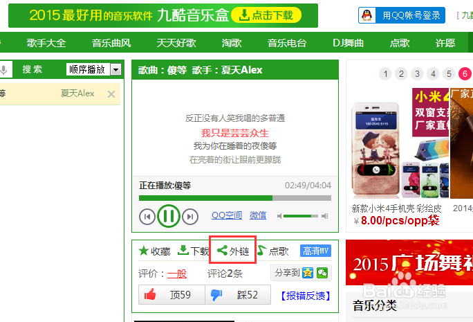The width and height of the screenshot is (473, 322).
Task: Open 淘歌 menu
Action: click(x=232, y=43)
